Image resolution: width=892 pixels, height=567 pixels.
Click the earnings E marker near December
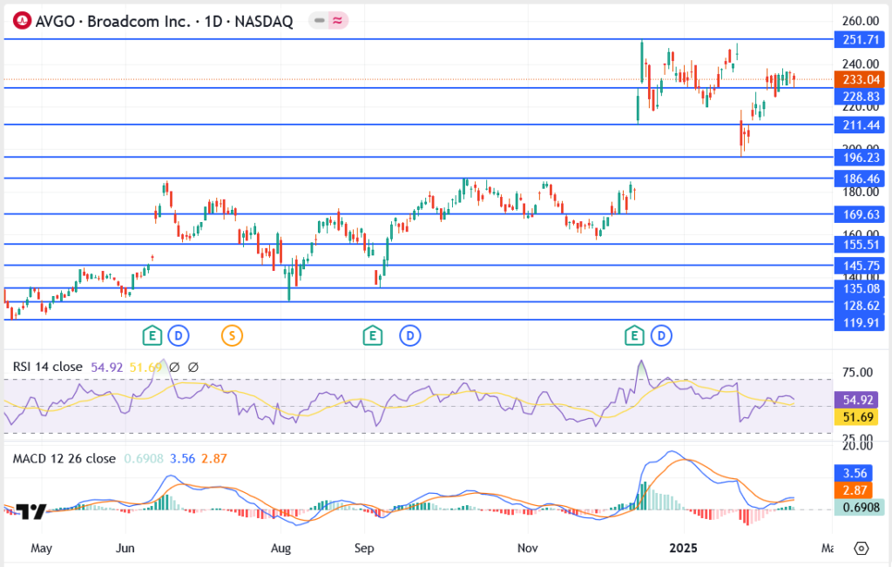coord(635,334)
